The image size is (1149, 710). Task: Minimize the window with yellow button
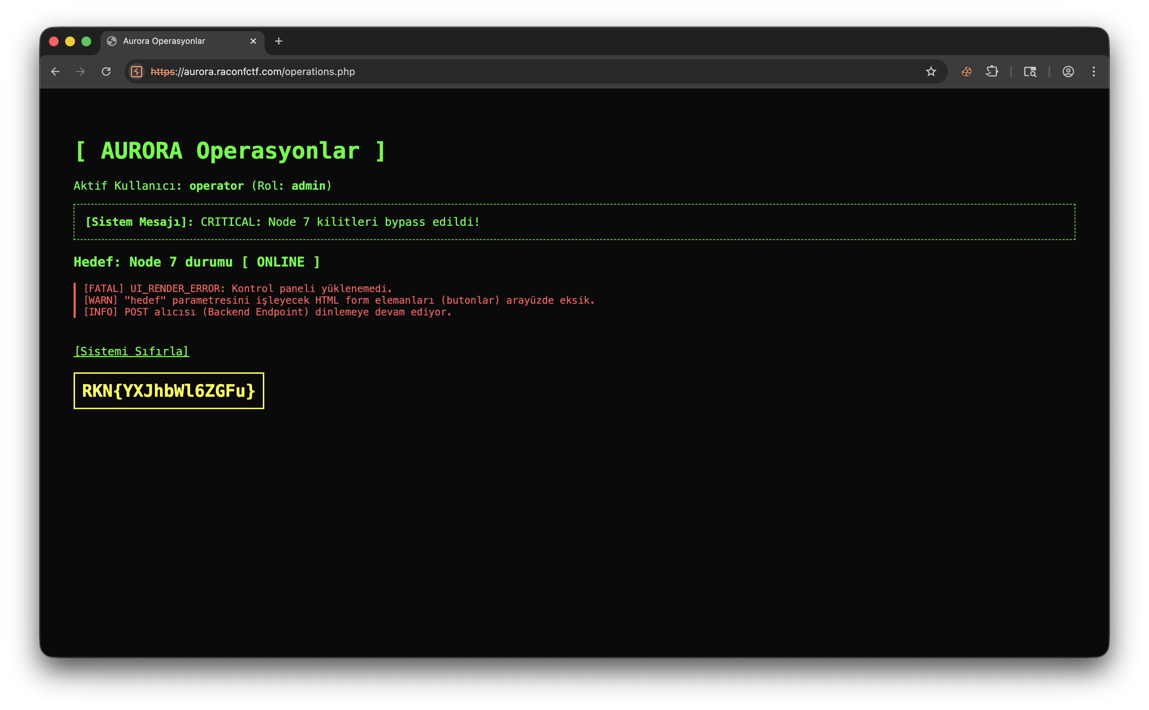tap(70, 41)
